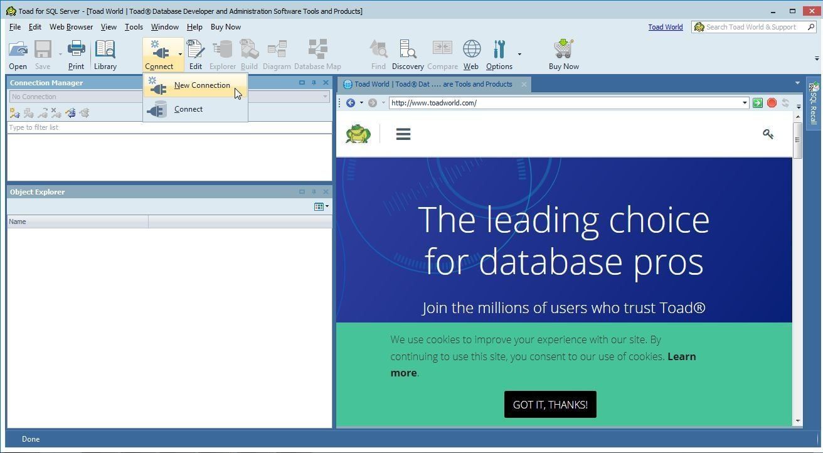The height and width of the screenshot is (453, 823).
Task: Open the View menu
Action: [109, 27]
